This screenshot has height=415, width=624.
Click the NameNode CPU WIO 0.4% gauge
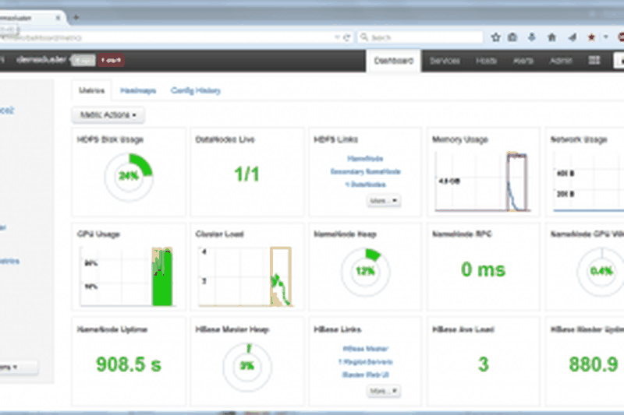point(601,271)
